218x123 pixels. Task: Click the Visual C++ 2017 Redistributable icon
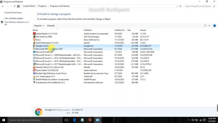click(34, 64)
